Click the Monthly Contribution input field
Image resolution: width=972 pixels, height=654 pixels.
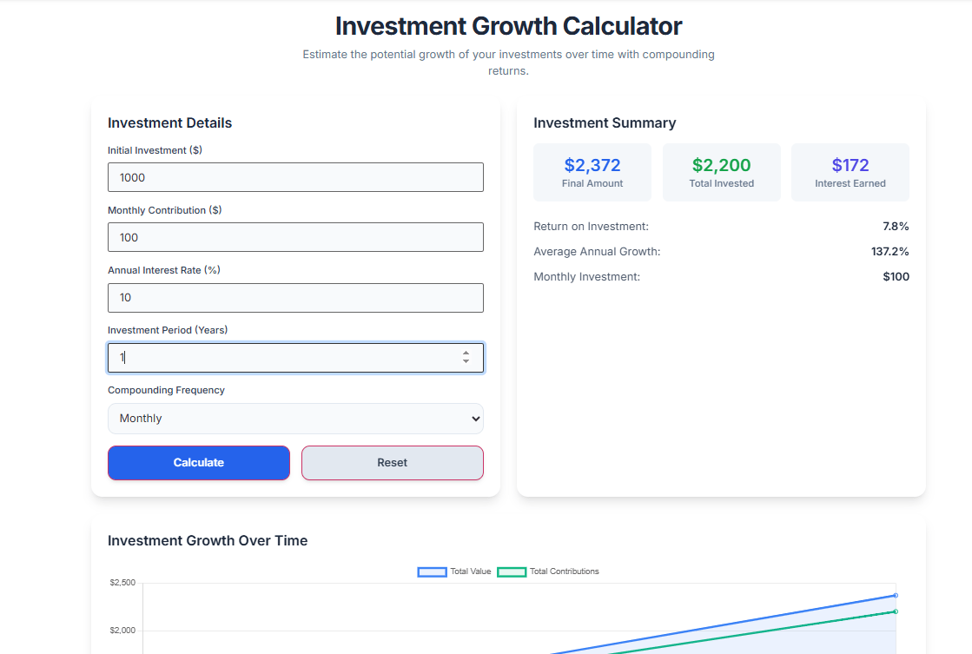[295, 236]
